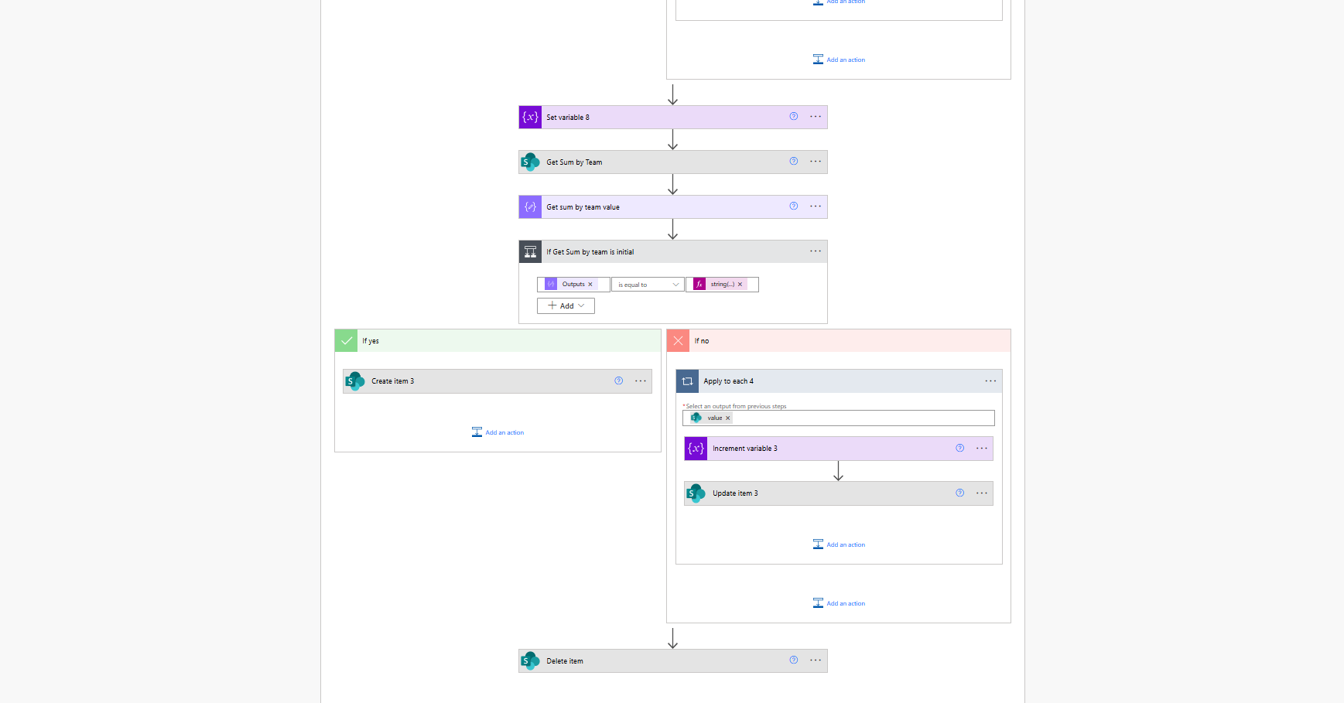Click the Create item 3 SharePoint icon

(x=355, y=381)
